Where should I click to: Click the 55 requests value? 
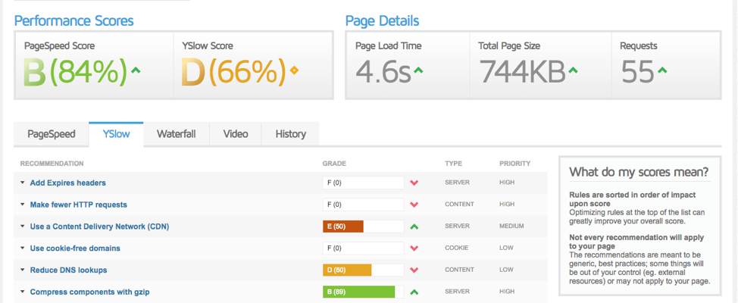(637, 71)
